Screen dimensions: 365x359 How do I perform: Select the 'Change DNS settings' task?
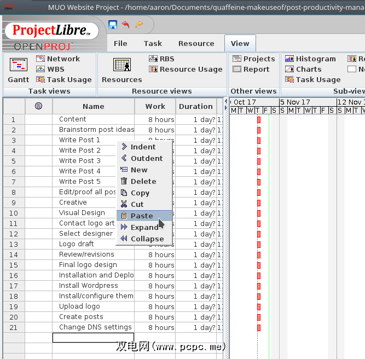coord(95,327)
